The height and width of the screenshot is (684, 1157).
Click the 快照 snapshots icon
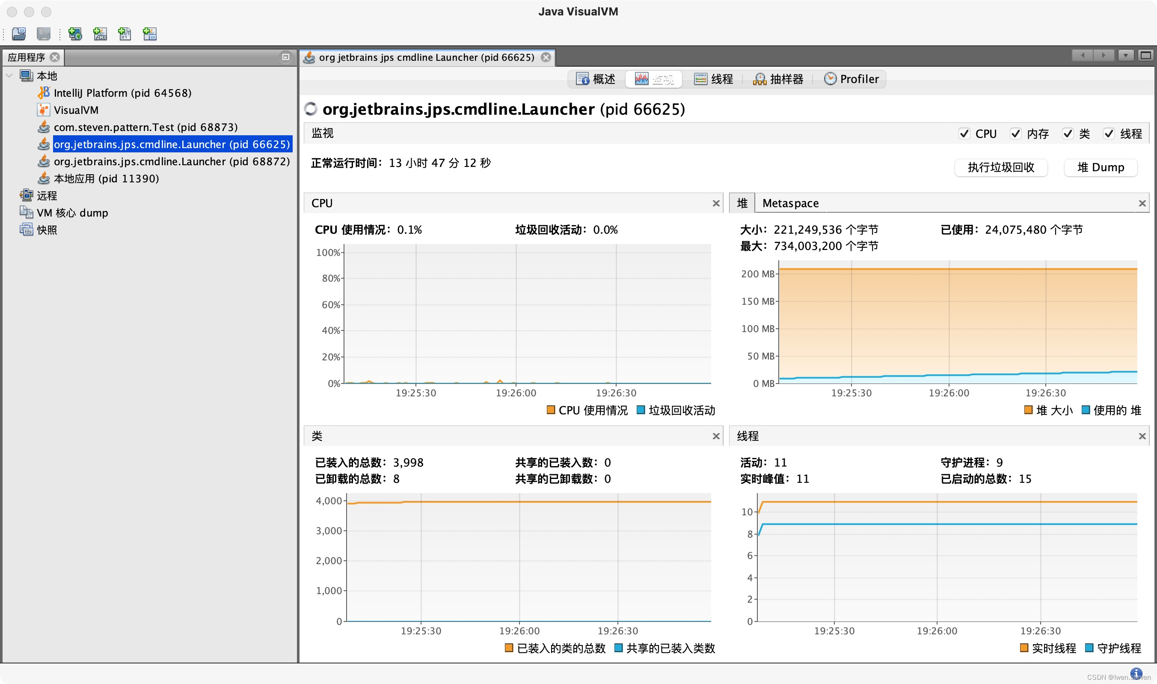click(26, 229)
